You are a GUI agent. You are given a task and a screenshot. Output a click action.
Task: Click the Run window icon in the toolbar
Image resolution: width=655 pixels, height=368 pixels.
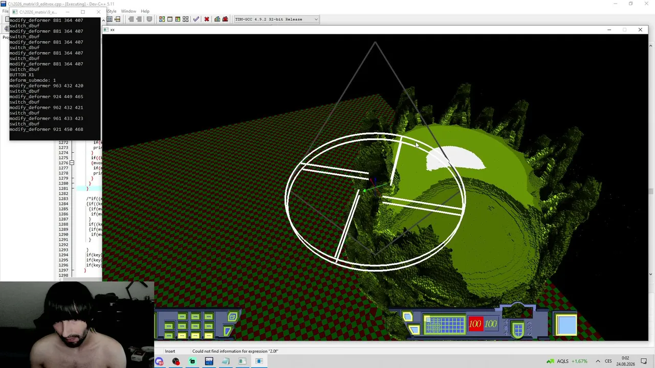tap(170, 19)
